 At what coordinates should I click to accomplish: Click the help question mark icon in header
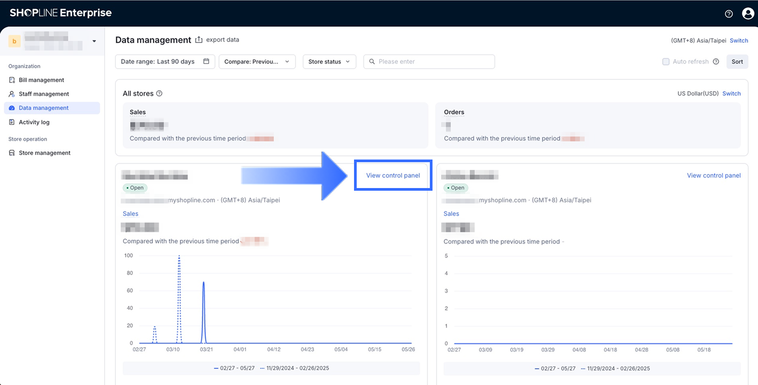click(x=729, y=14)
